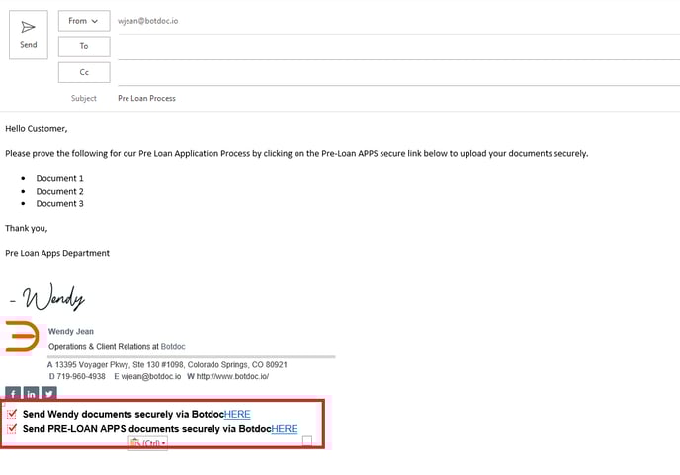Open the Twitter icon in signature
Screen dimensions: 680x475
pyautogui.click(x=48, y=393)
